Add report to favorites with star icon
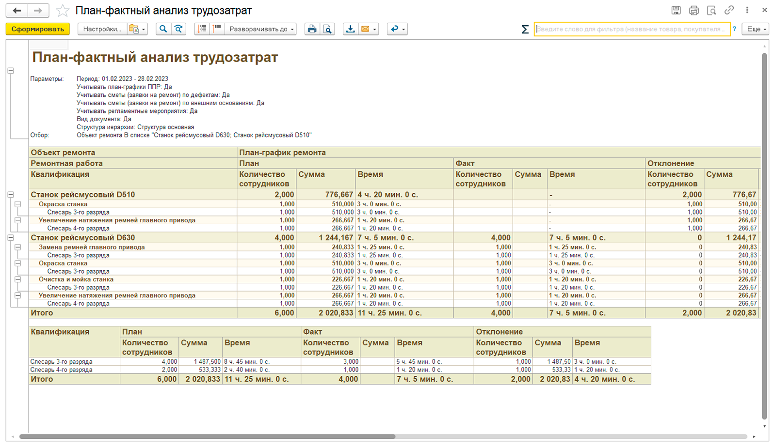The width and height of the screenshot is (773, 447). tap(63, 11)
